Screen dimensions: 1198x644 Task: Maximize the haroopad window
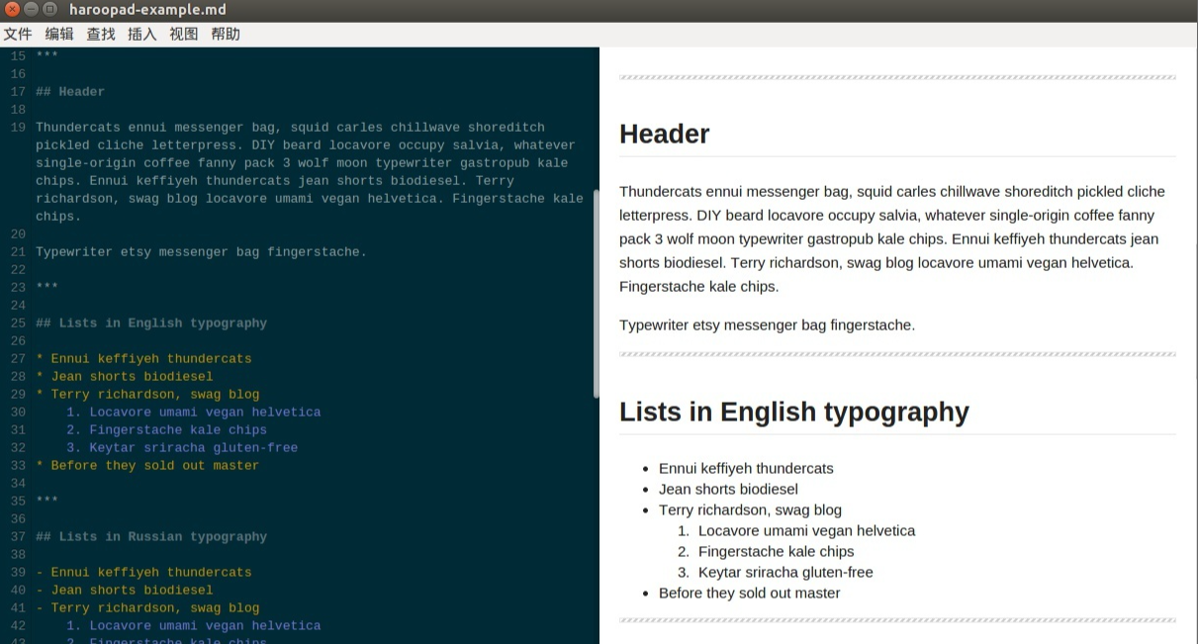click(49, 10)
